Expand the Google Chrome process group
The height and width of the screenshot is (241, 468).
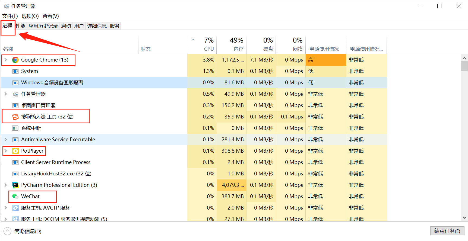[6, 60]
